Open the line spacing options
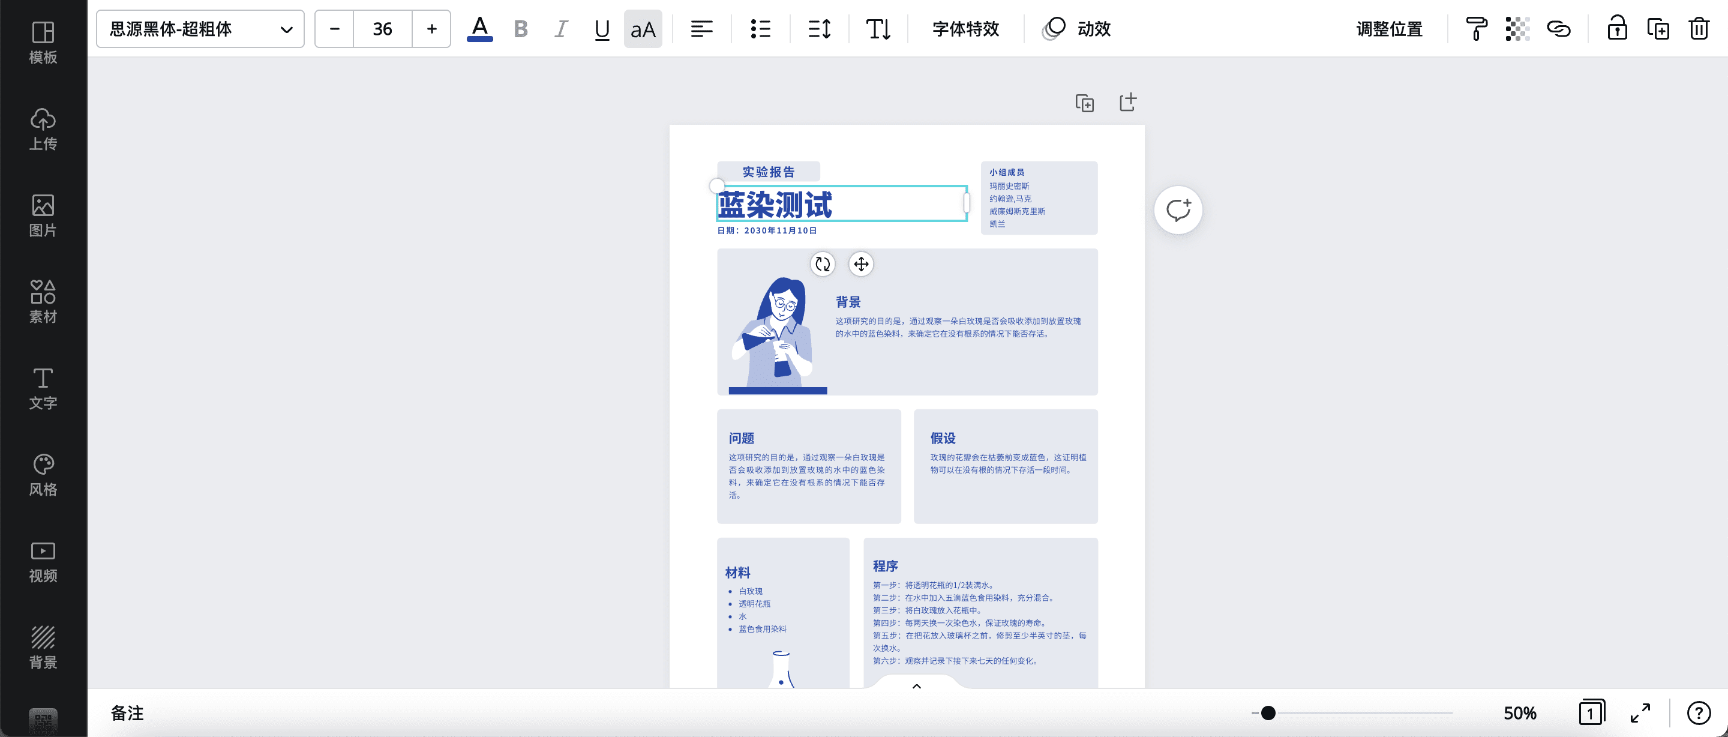The image size is (1728, 737). pos(819,29)
